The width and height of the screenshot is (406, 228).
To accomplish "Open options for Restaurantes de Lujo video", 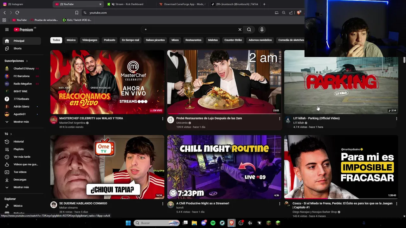I will pos(279,118).
